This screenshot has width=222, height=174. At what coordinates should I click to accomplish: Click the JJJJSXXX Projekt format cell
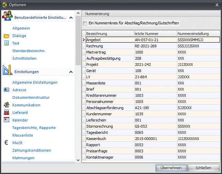199,65
